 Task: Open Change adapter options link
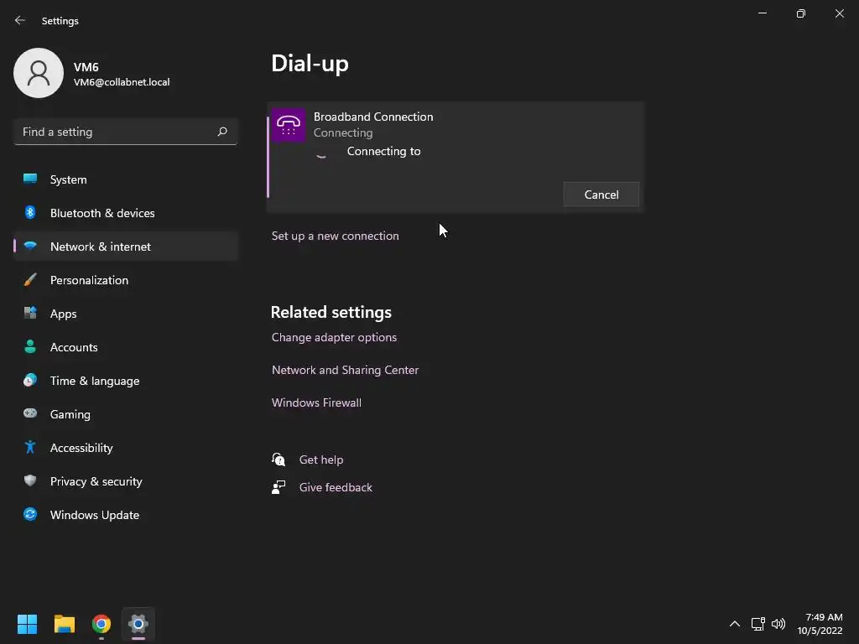click(x=334, y=337)
